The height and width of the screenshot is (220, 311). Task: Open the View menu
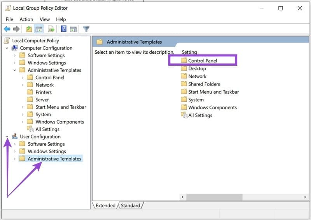tap(45, 19)
